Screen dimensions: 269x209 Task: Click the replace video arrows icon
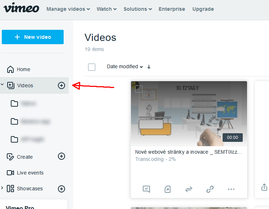tap(189, 189)
